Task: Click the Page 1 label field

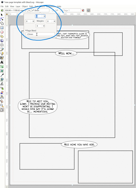Action: coord(72,11)
